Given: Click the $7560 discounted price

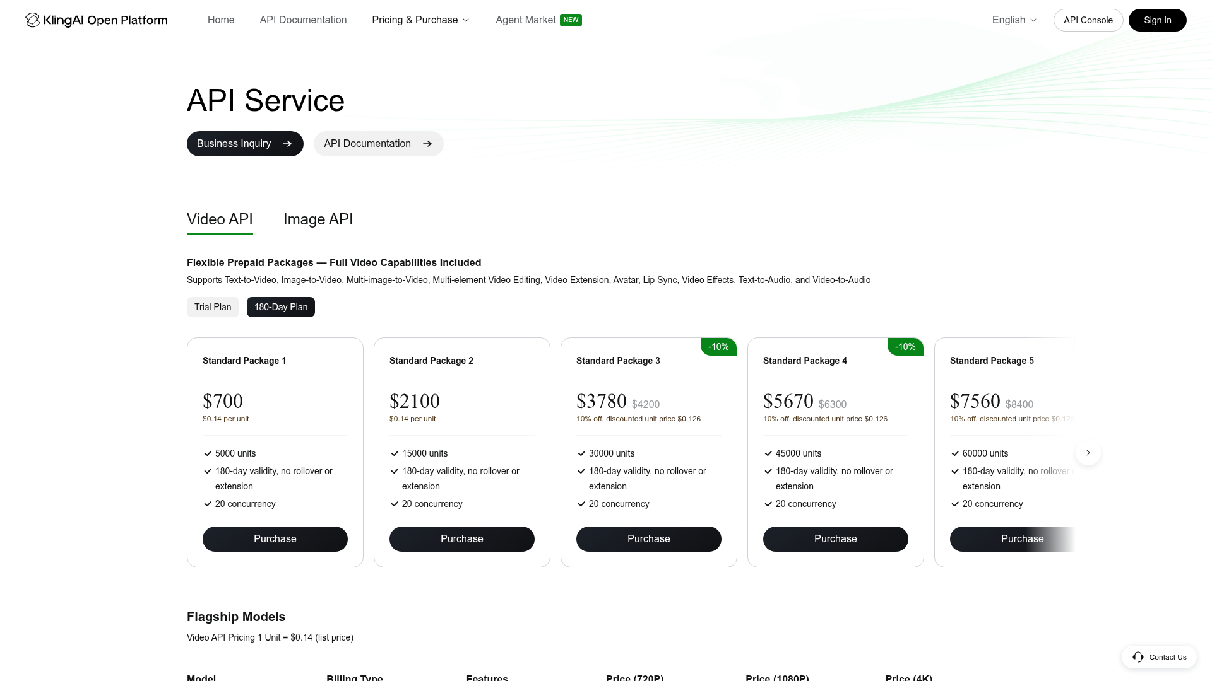Looking at the screenshot, I should coord(975,401).
